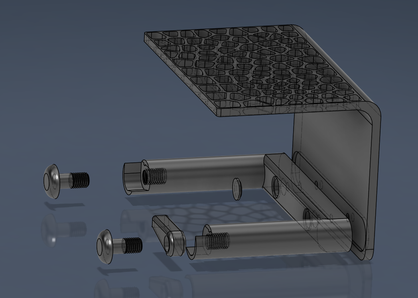The width and height of the screenshot is (418, 298).
Task: Select the lower button head screw head
Action: 104,247
